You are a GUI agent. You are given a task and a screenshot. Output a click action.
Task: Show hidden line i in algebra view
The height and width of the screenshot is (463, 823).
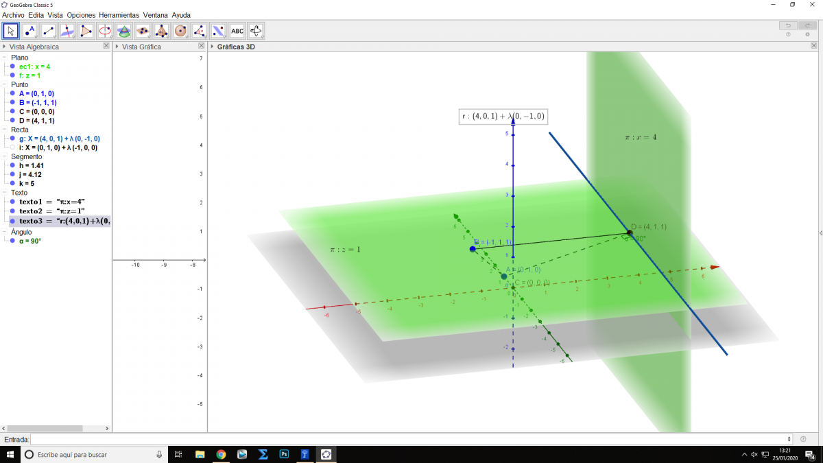click(x=12, y=147)
